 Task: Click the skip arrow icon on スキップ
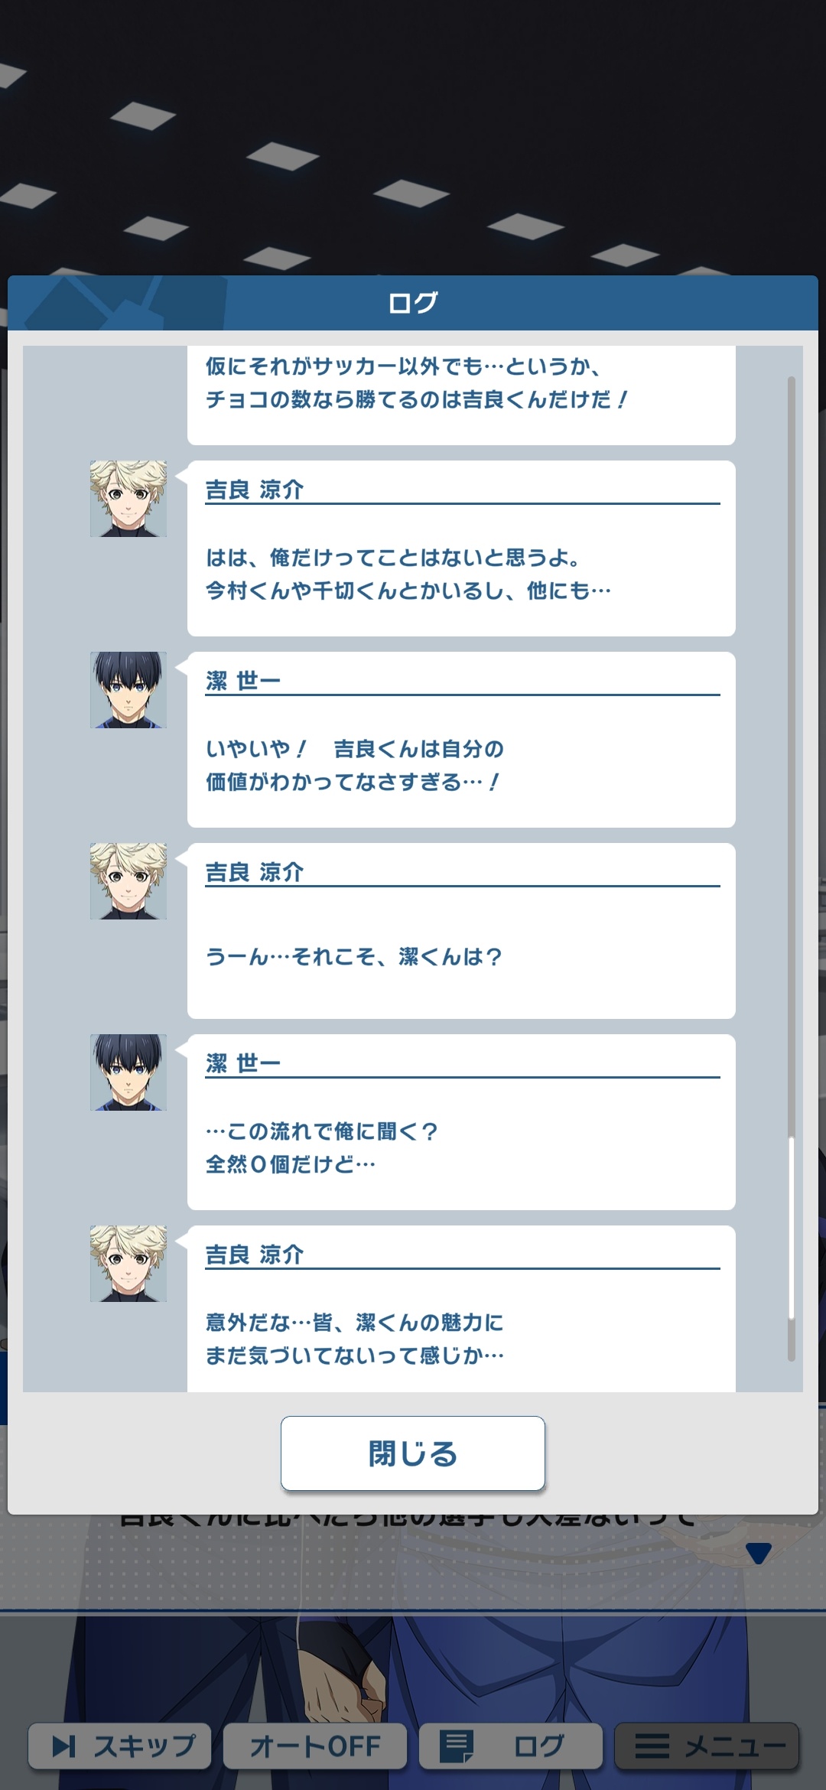pos(64,1746)
